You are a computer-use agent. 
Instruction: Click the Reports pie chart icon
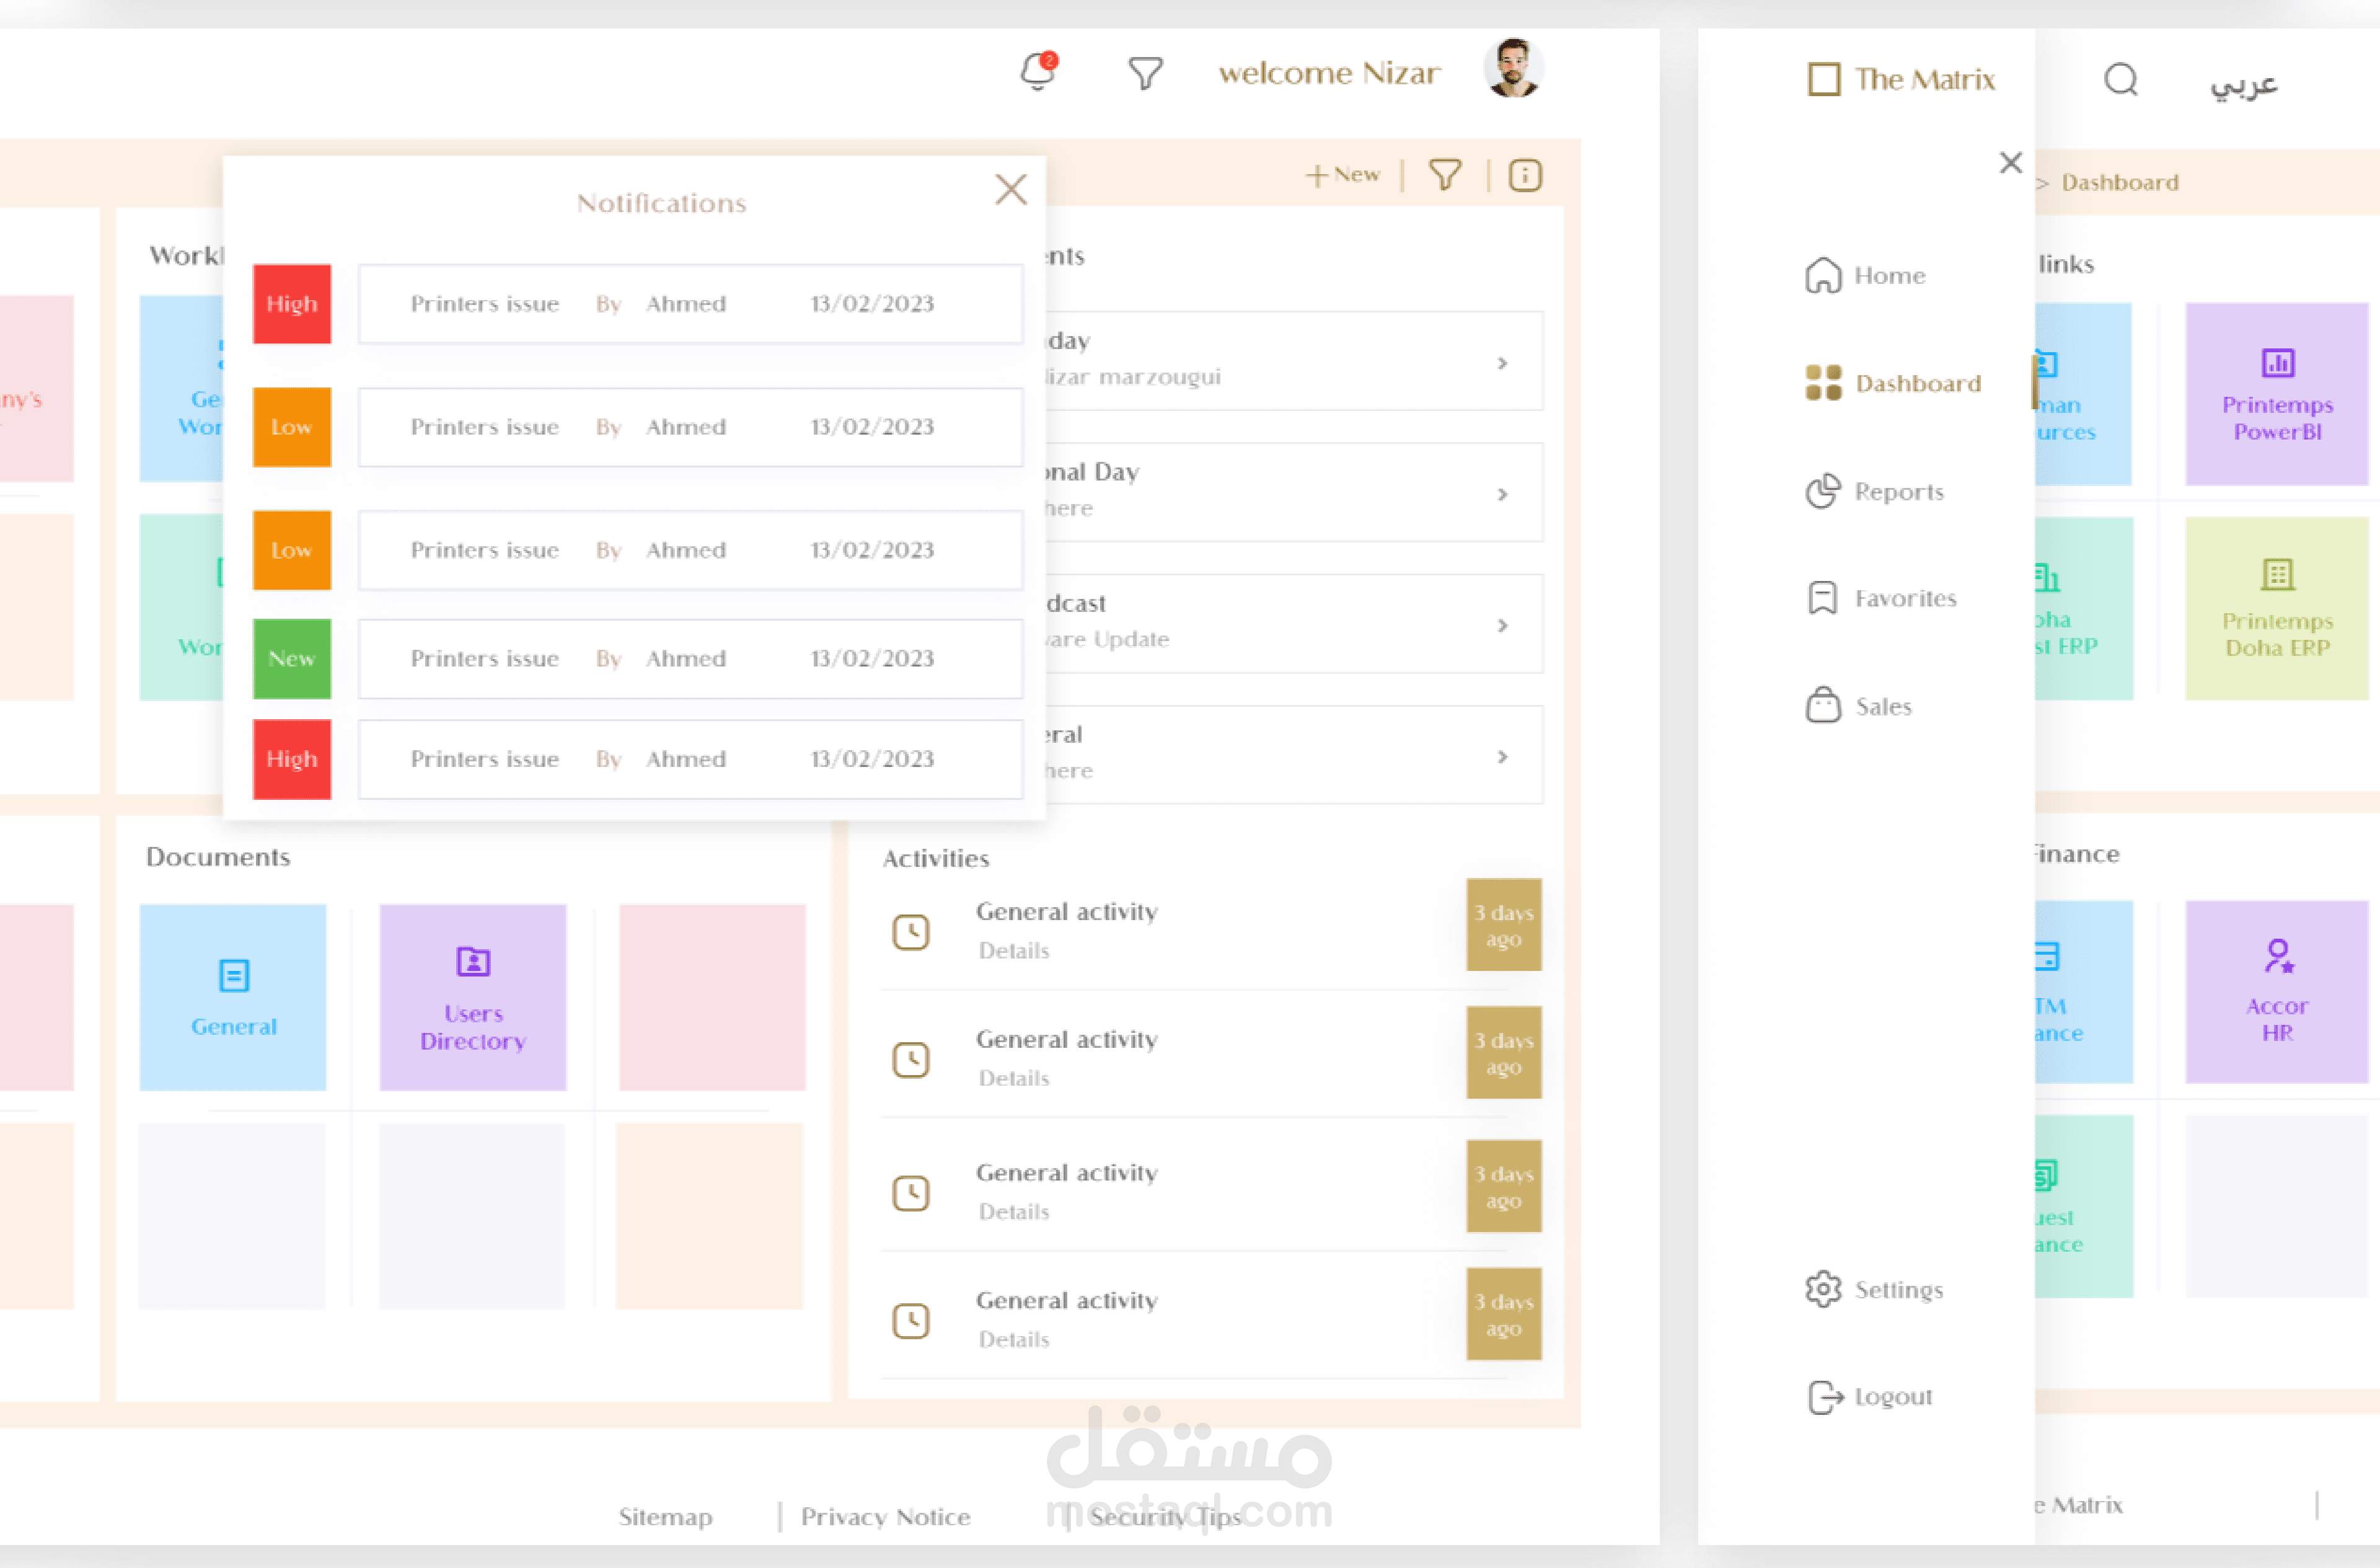(1823, 490)
